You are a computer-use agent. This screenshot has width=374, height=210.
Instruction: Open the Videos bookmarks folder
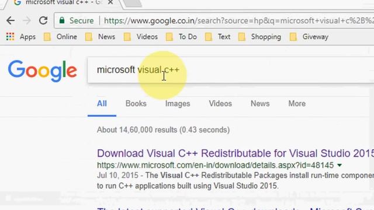141,37
